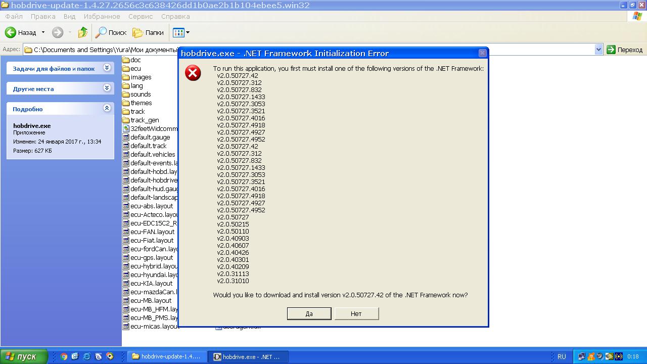Click the NVIDIA tray icon
Screen dimensions: 647x364
click(x=609, y=356)
